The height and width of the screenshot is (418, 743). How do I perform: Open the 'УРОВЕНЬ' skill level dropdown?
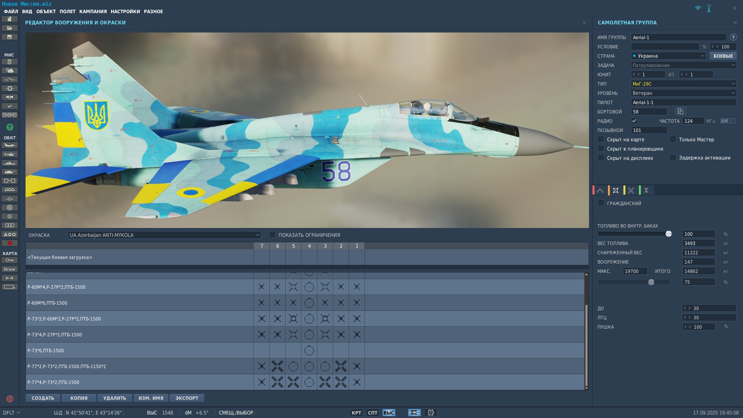tap(733, 93)
